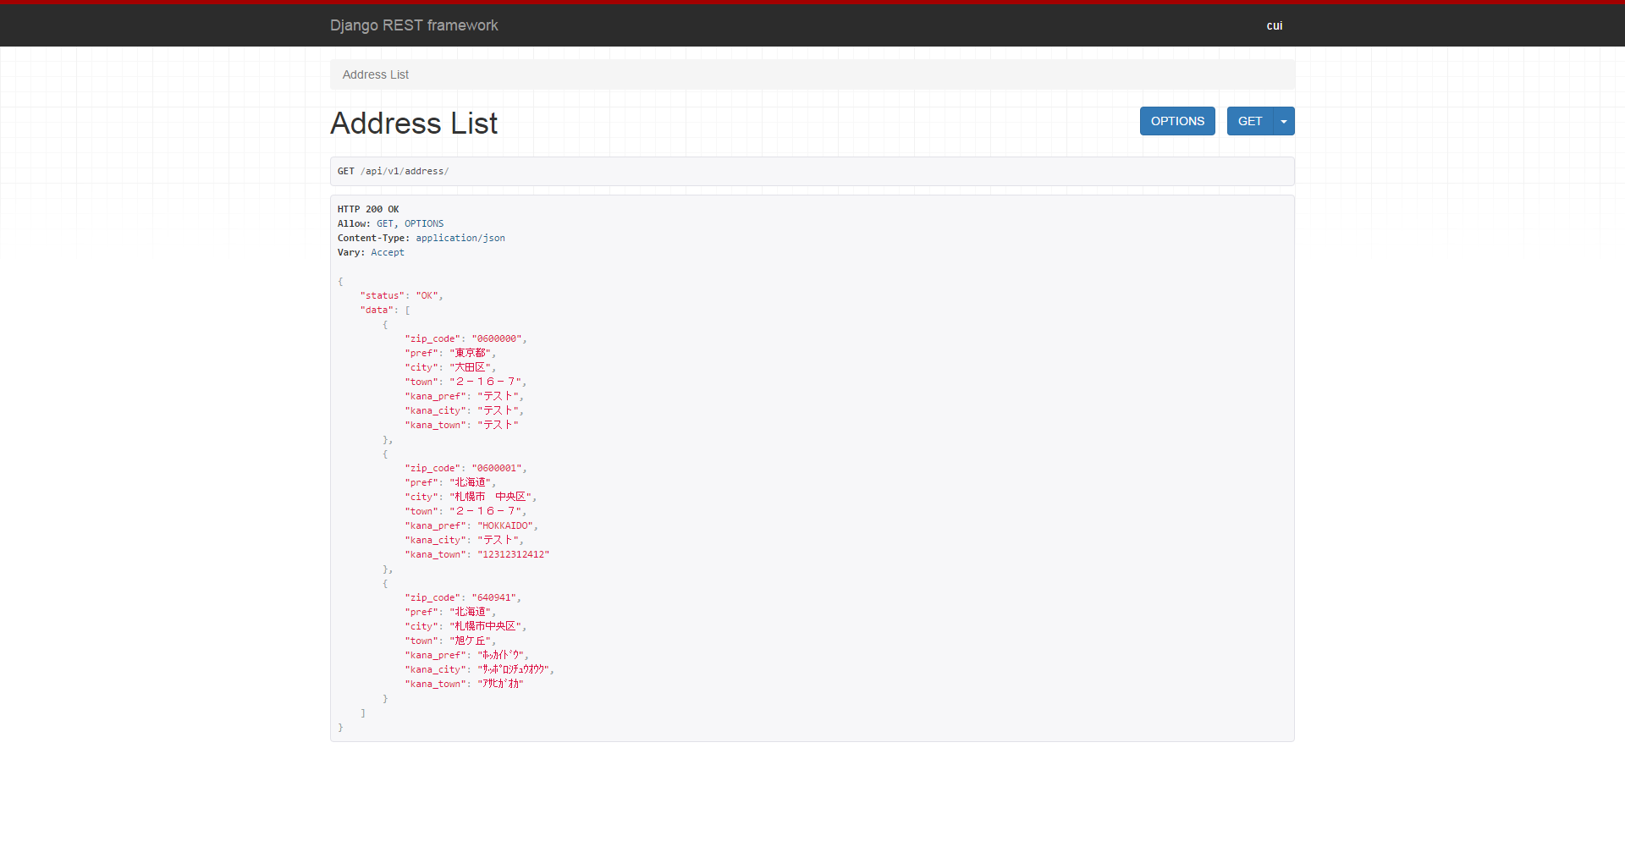Select the zip_code value "640941"
This screenshot has height=858, width=1625.
494,597
